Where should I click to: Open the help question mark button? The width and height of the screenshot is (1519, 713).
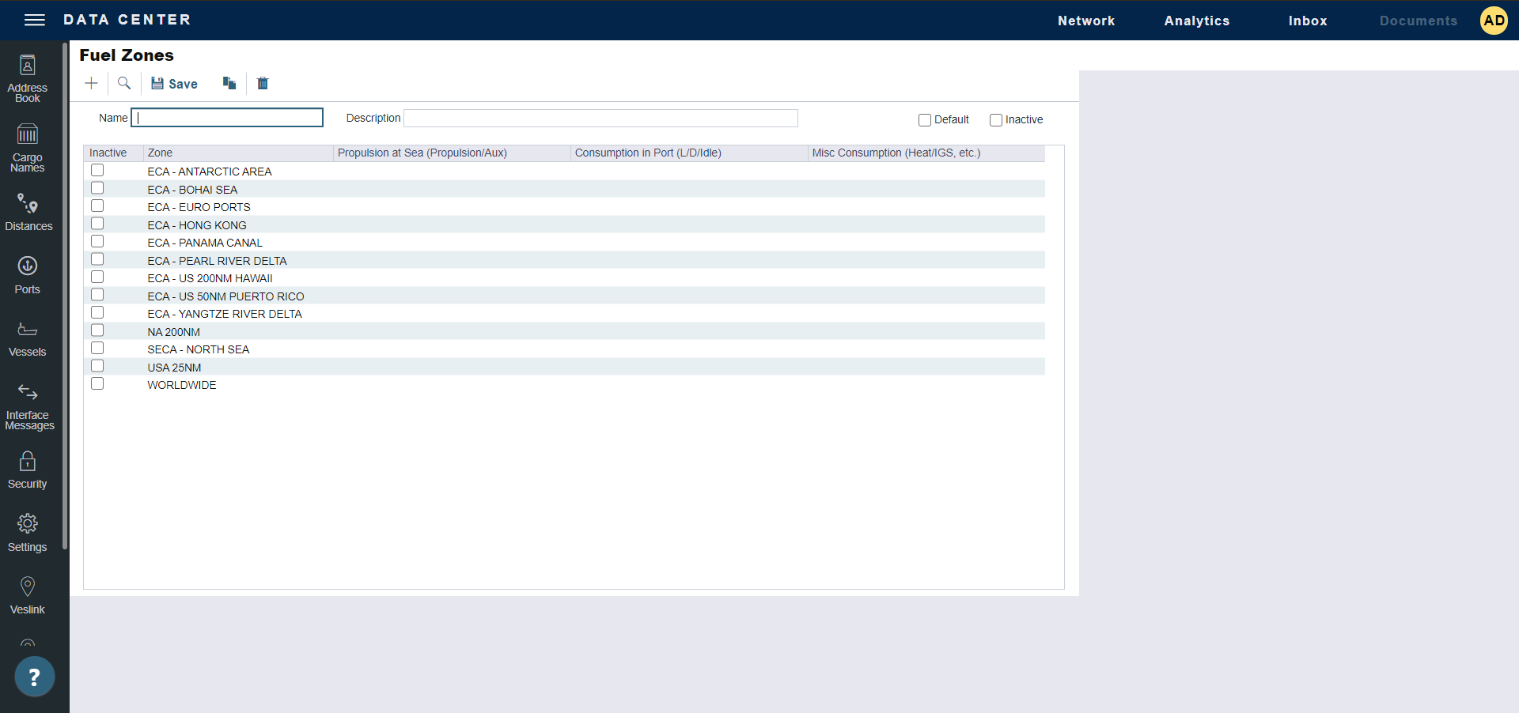[x=34, y=677]
